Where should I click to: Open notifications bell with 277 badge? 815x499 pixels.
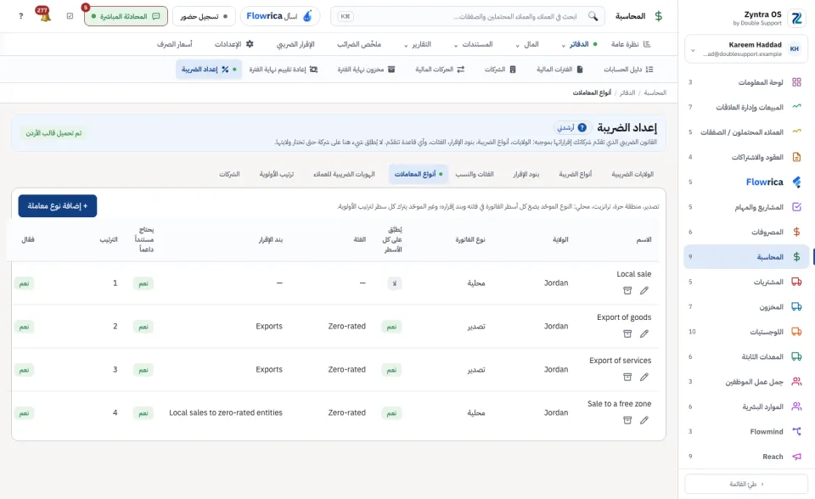pos(45,15)
